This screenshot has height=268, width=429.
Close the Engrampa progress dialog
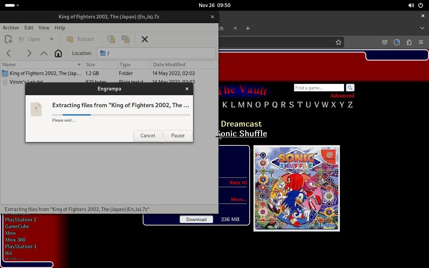(187, 89)
